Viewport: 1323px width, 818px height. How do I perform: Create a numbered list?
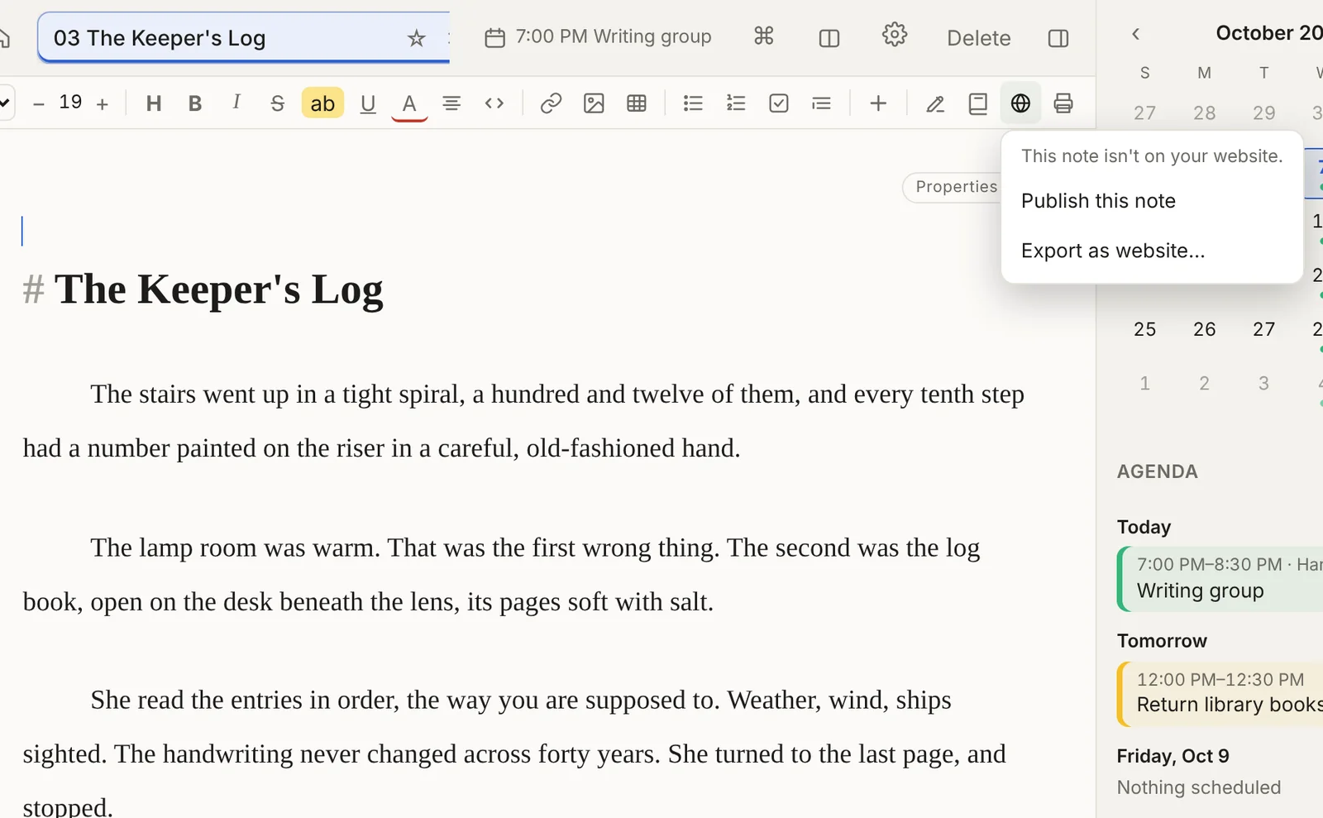point(736,103)
